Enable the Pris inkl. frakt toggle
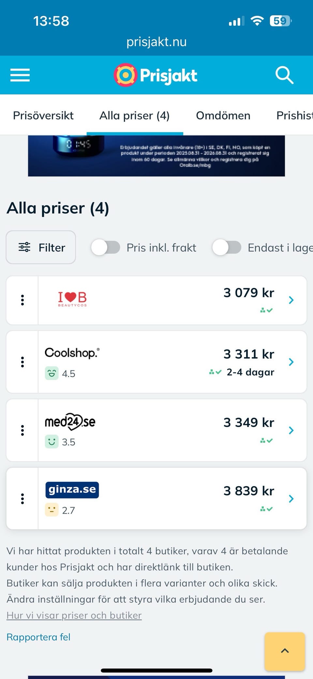The image size is (313, 679). tap(105, 247)
